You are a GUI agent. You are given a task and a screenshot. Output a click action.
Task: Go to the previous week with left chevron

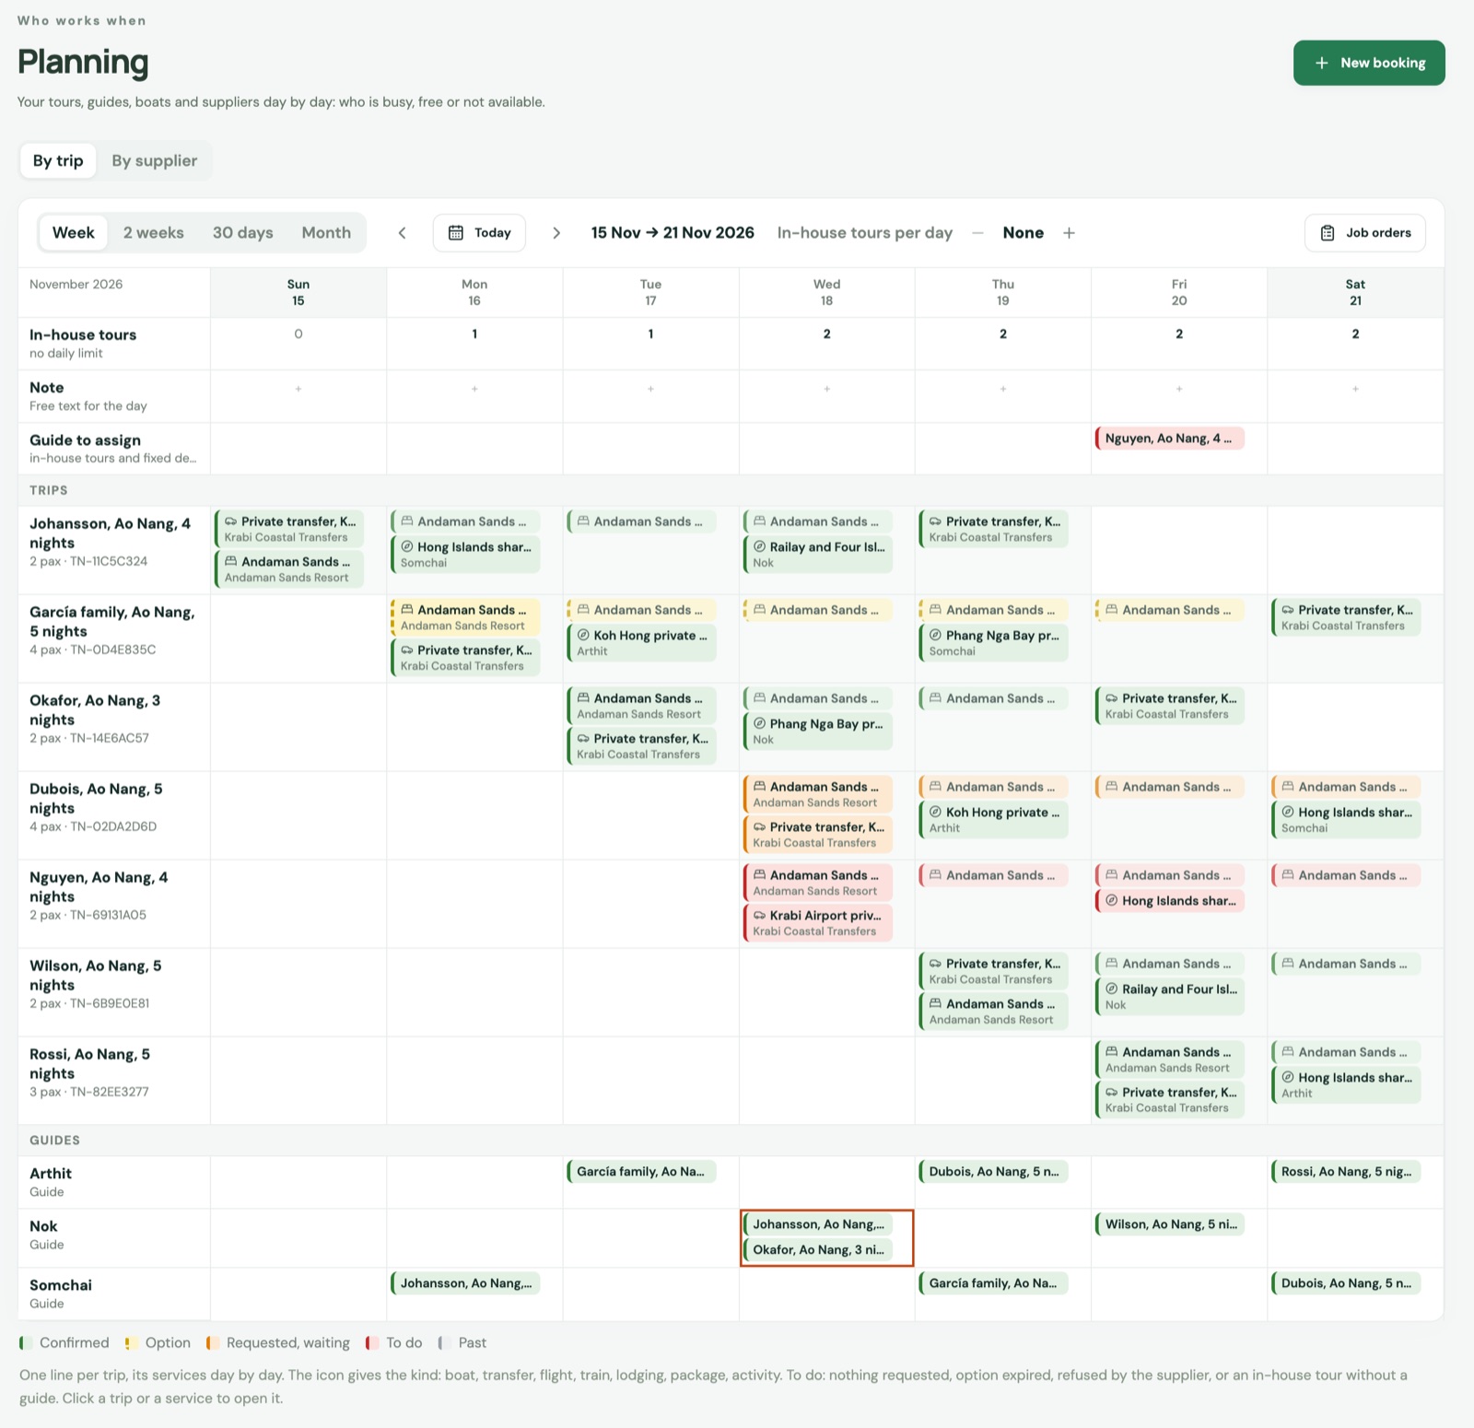pyautogui.click(x=402, y=233)
